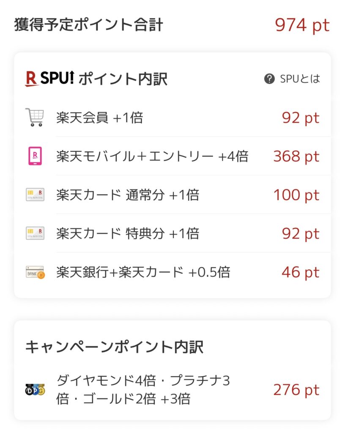345x433 pixels.
Task: Click the 974 pt total points value
Action: click(302, 25)
